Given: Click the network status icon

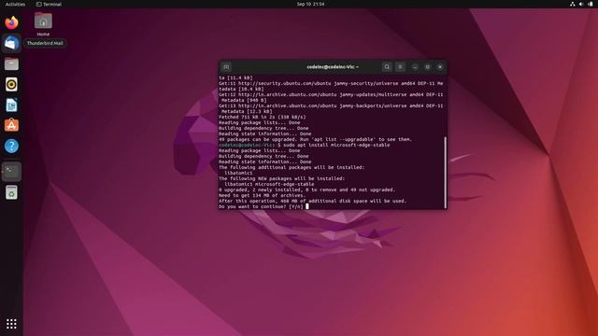Looking at the screenshot, I should point(573,4).
